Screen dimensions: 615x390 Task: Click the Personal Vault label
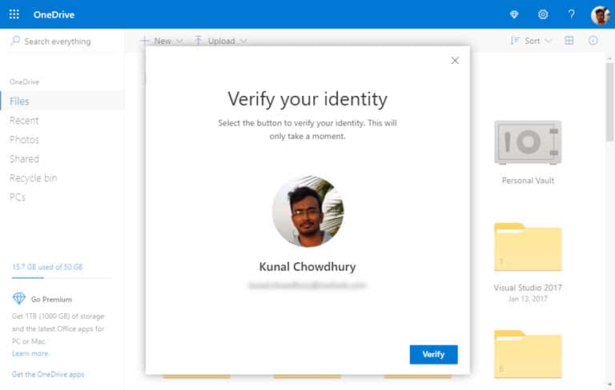point(528,181)
